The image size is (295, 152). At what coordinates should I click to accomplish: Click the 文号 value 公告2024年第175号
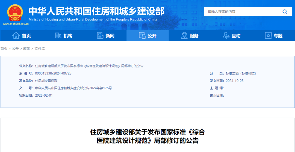(73, 88)
